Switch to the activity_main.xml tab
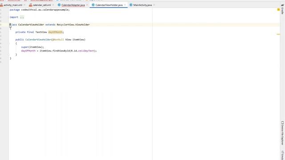Viewport: 285px width, 160px height. pos(13,5)
